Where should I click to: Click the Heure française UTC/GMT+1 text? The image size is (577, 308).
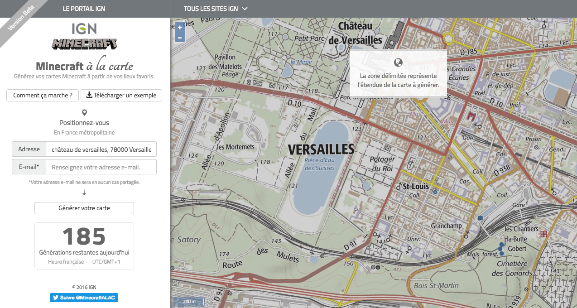[84, 262]
